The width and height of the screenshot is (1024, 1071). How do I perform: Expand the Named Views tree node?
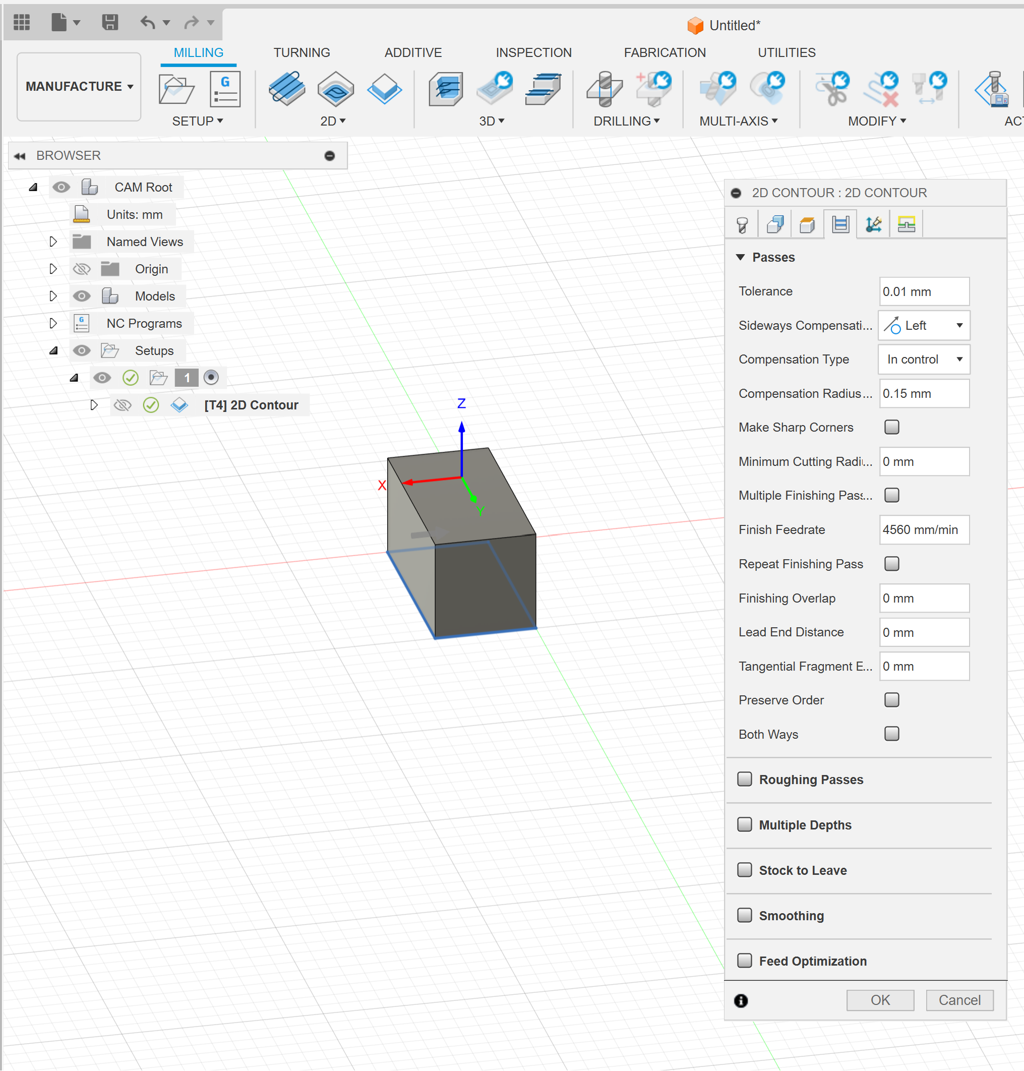pyautogui.click(x=53, y=241)
